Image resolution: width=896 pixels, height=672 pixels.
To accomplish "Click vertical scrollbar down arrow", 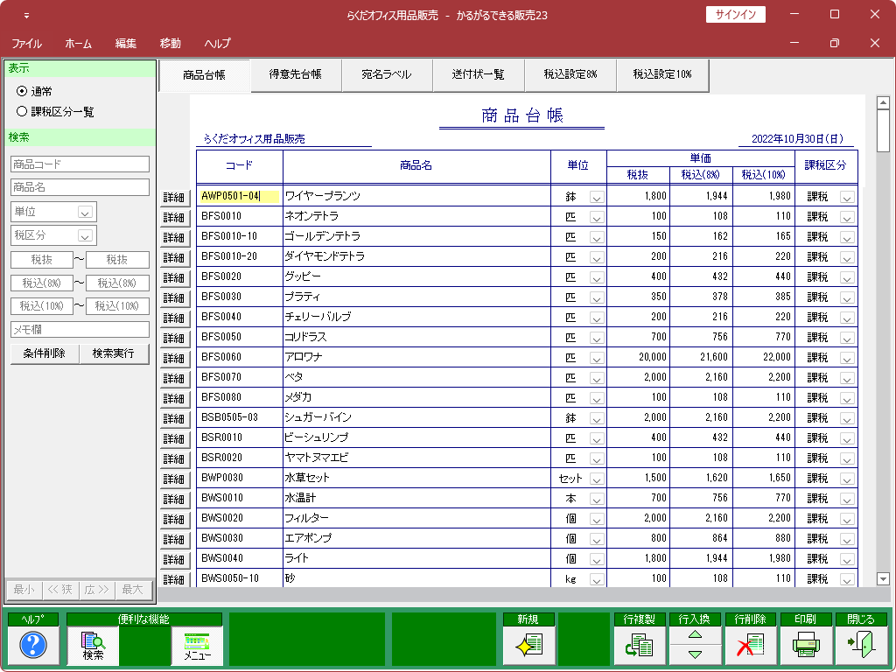I will click(x=883, y=579).
